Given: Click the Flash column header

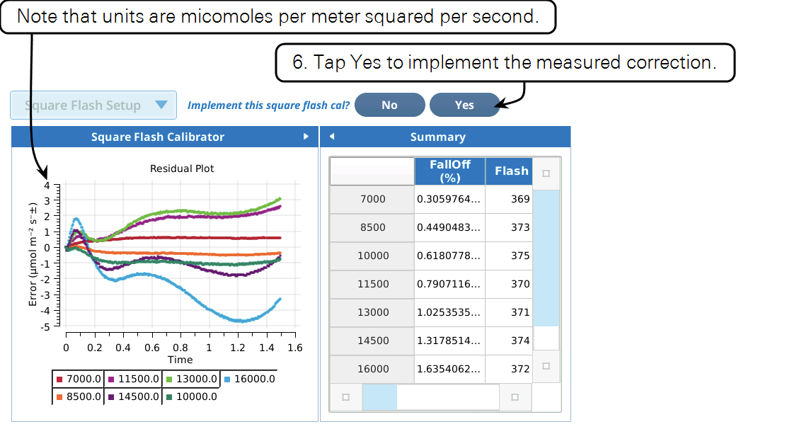Looking at the screenshot, I should point(511,171).
